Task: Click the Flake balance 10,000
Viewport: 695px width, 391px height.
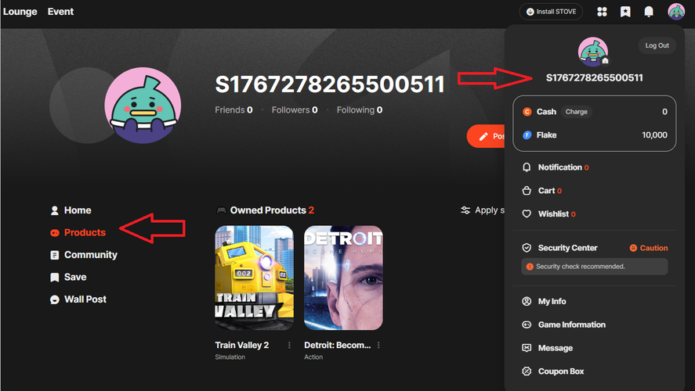Action: click(655, 135)
